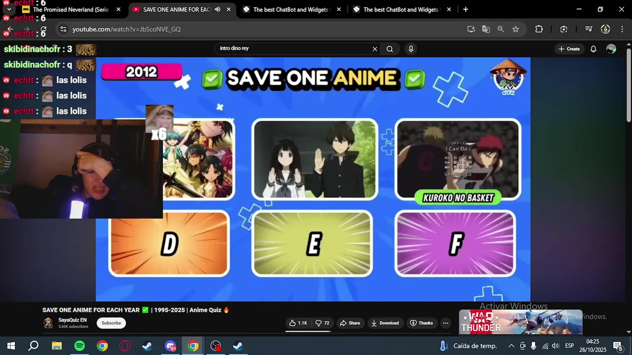Click the Thanks button

(421, 323)
